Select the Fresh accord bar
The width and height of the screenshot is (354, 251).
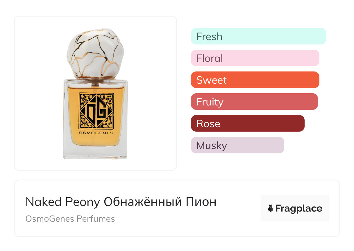(258, 36)
